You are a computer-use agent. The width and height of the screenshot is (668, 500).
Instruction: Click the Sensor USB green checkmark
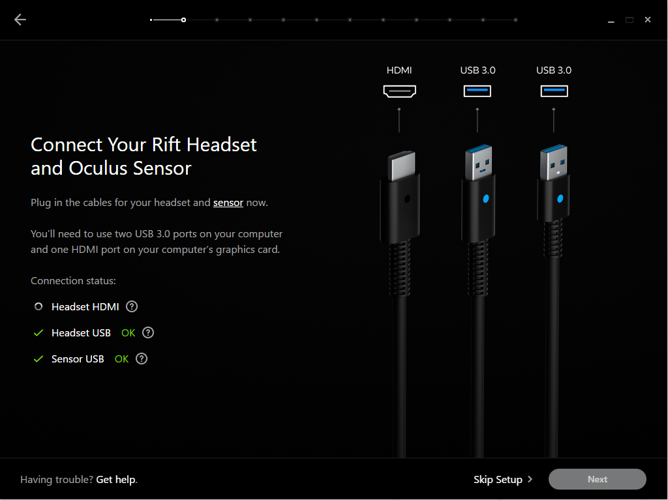[x=38, y=359]
